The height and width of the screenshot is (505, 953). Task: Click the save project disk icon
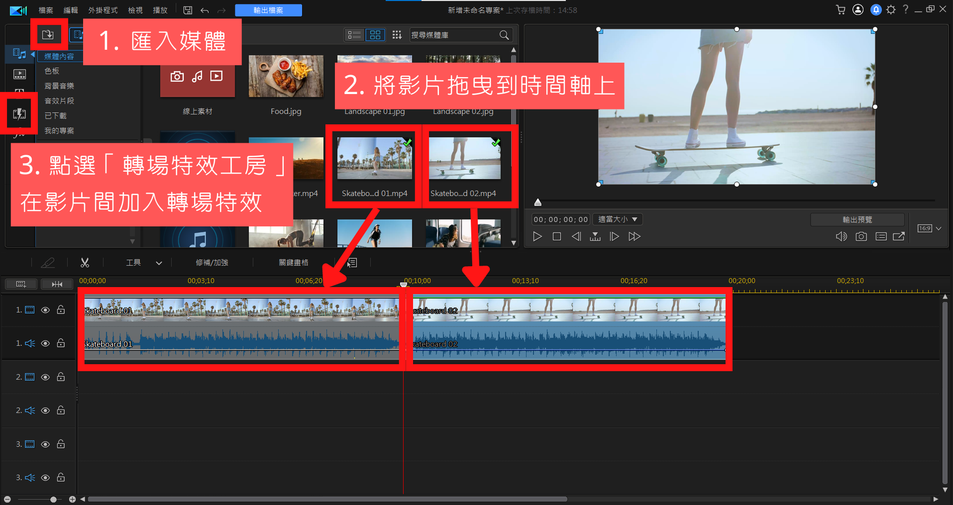(188, 10)
